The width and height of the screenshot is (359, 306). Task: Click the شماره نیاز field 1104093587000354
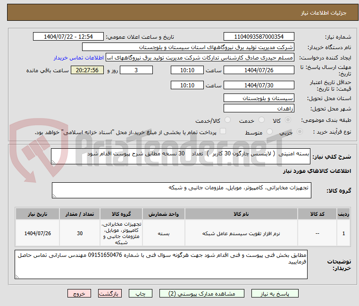(x=259, y=37)
